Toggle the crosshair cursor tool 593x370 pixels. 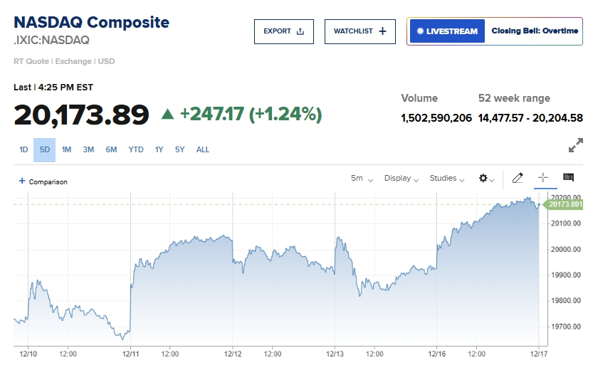542,178
